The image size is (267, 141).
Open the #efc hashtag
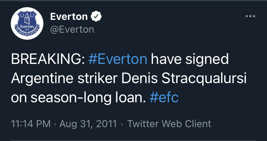(x=164, y=98)
